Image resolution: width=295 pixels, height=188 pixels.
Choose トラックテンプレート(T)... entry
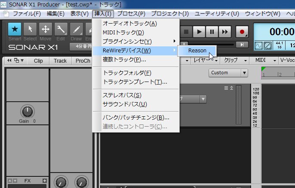tap(135, 82)
